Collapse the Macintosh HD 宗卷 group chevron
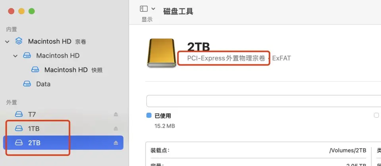 click(x=7, y=41)
